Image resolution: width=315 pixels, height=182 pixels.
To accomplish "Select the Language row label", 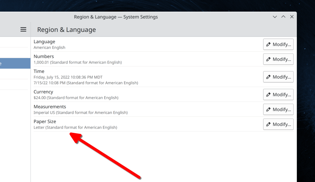I will click(44, 42).
